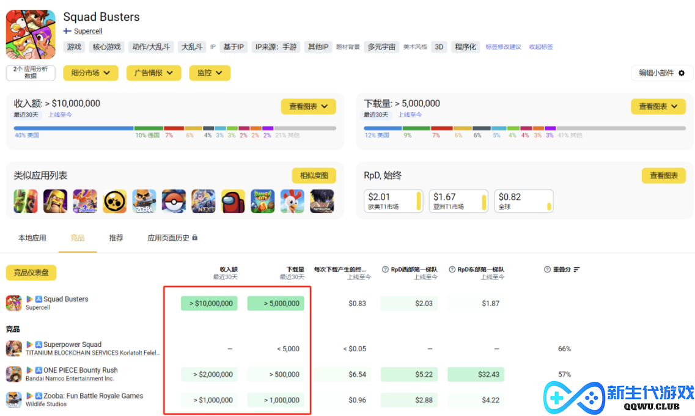695x416 pixels.
Task: Open the Zooba icon in similar apps list
Action: 144,201
